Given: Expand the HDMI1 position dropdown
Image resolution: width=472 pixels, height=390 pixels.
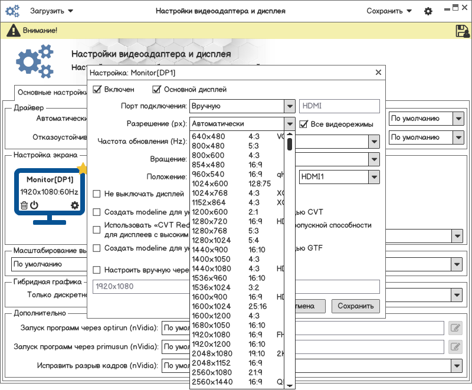Looking at the screenshot, I should pyautogui.click(x=373, y=176).
